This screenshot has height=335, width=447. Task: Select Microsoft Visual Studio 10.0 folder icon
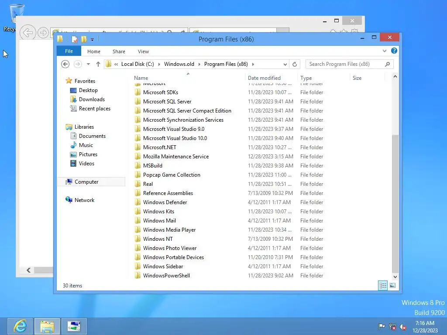click(x=138, y=138)
